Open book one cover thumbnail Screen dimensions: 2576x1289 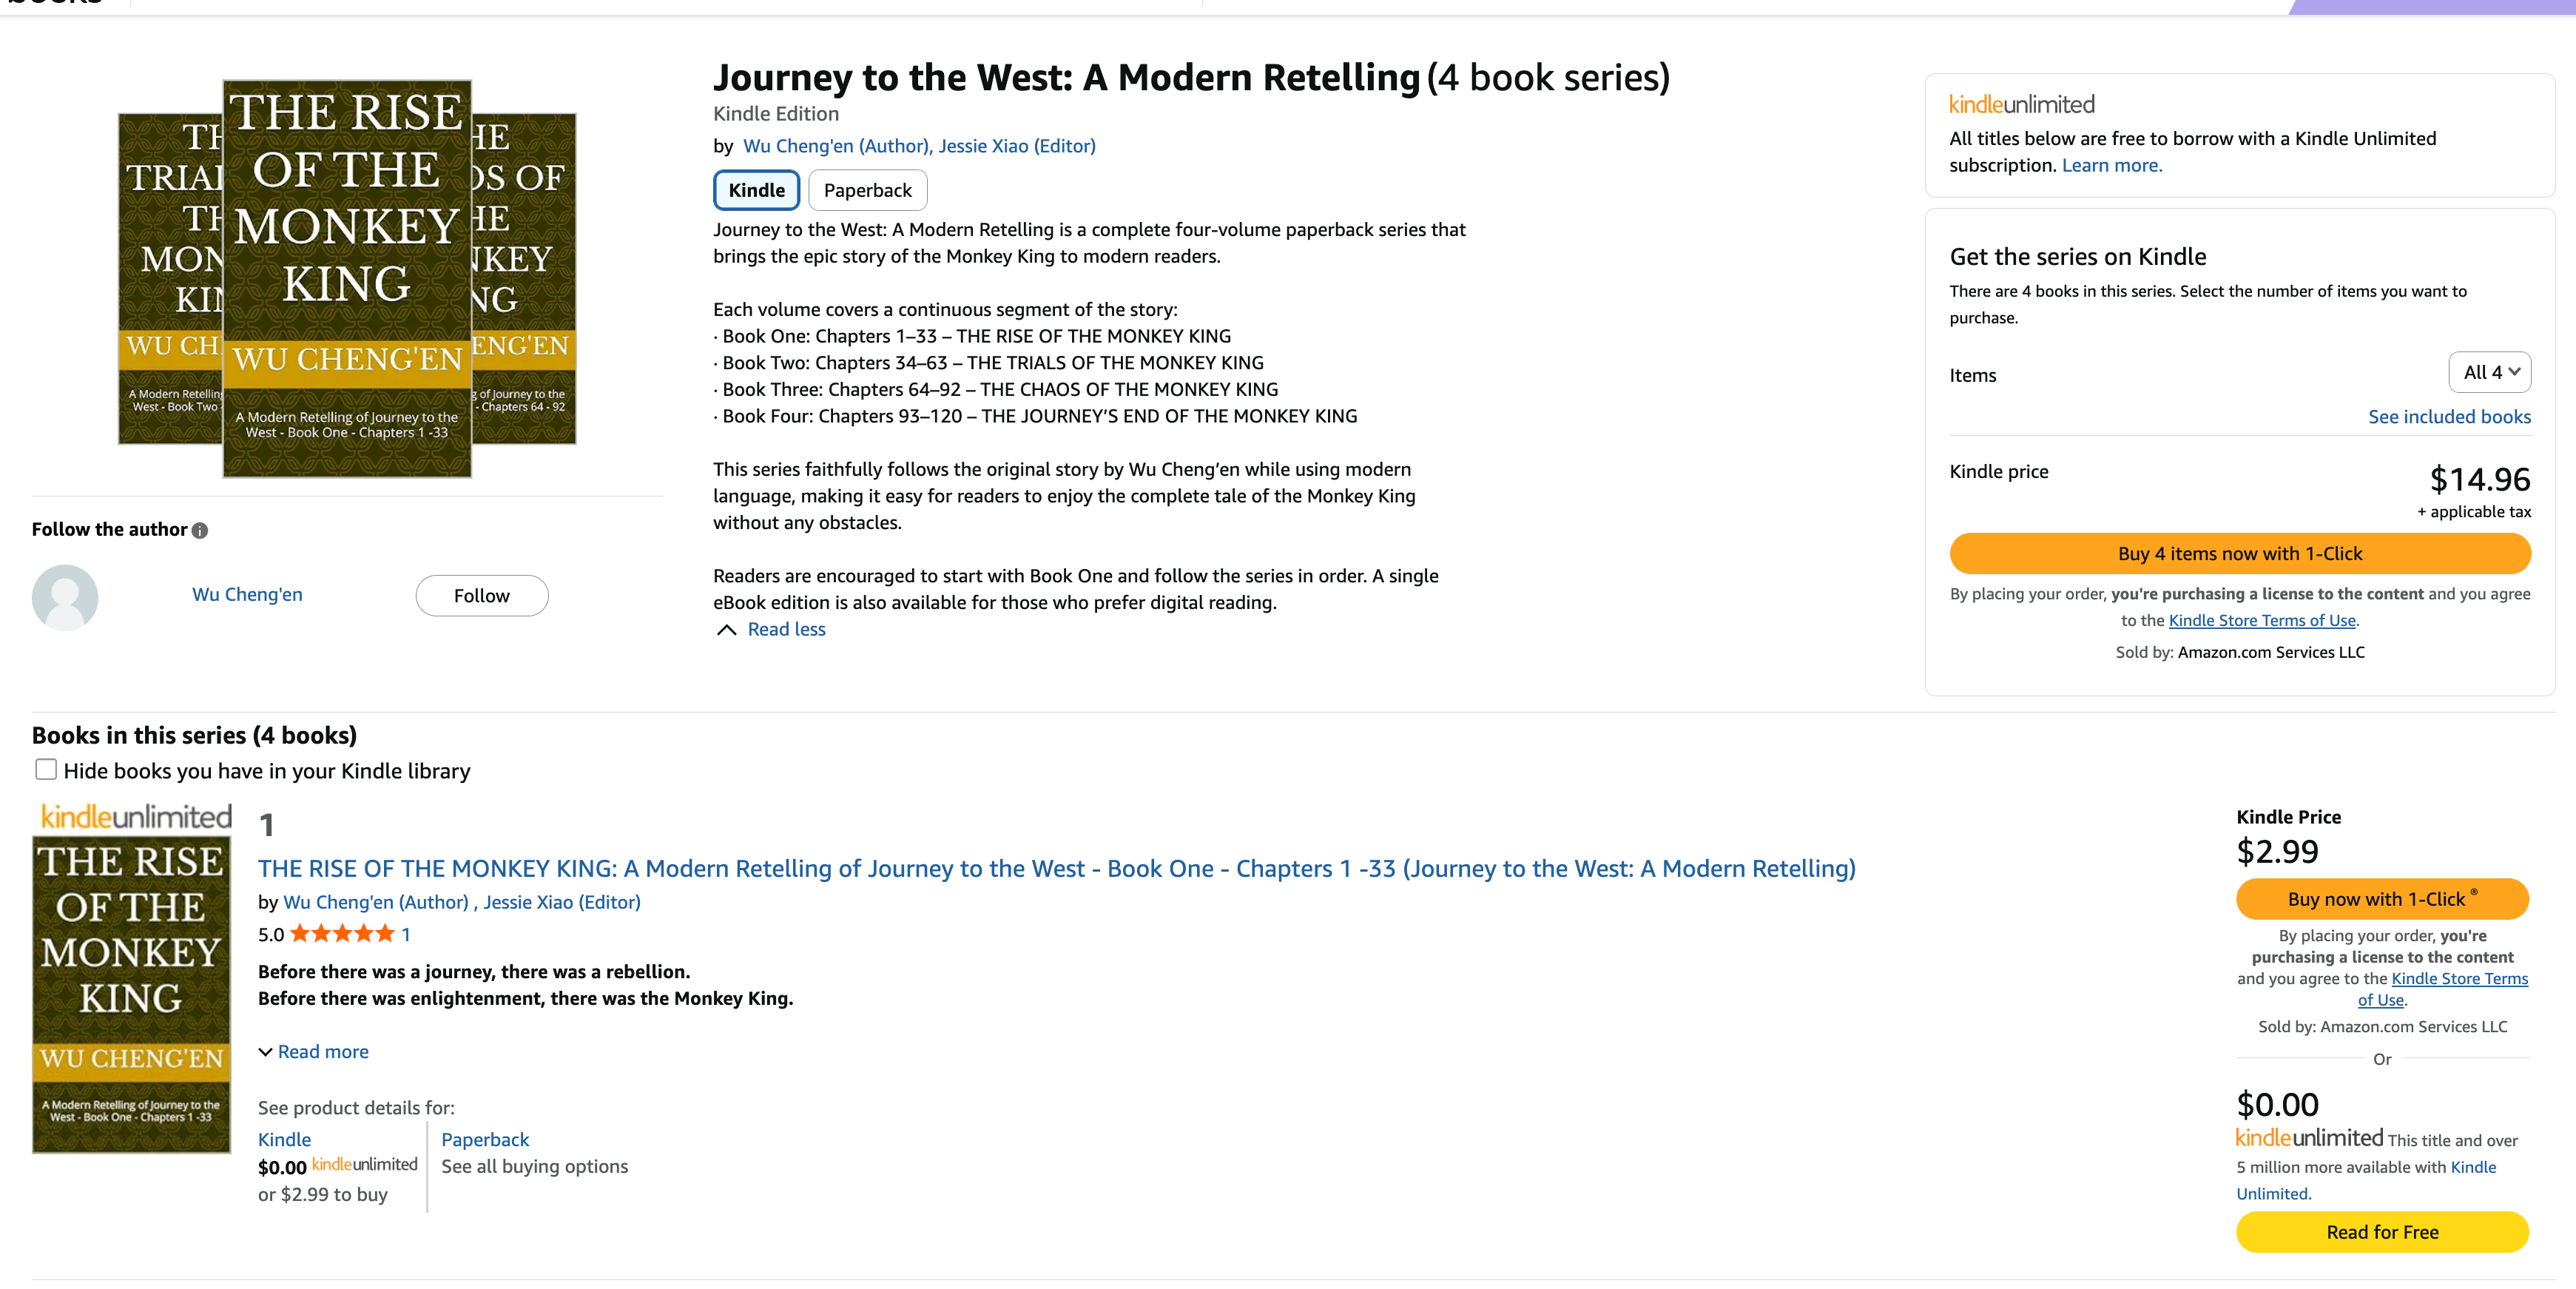[x=132, y=994]
